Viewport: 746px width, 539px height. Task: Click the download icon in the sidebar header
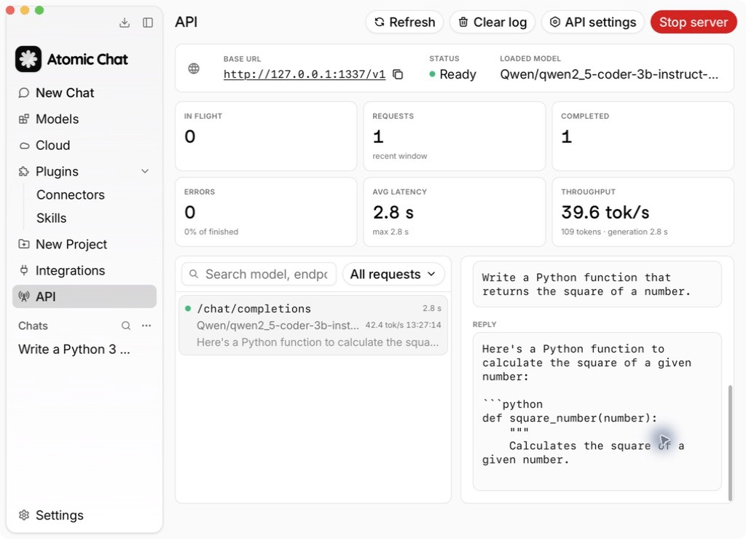pyautogui.click(x=125, y=23)
